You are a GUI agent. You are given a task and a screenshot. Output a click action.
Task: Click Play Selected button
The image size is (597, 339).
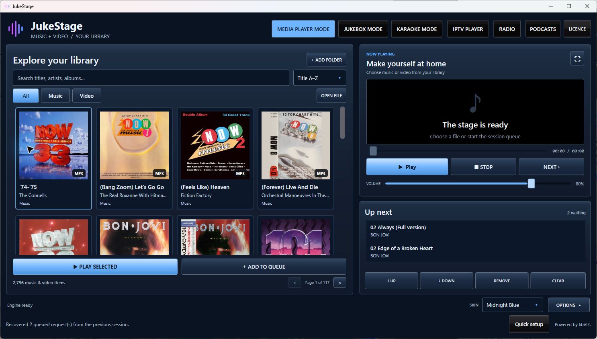coord(95,267)
